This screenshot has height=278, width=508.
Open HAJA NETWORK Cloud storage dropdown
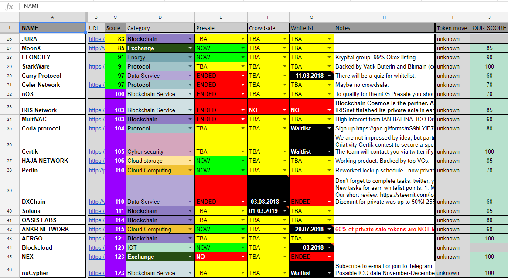point(190,161)
